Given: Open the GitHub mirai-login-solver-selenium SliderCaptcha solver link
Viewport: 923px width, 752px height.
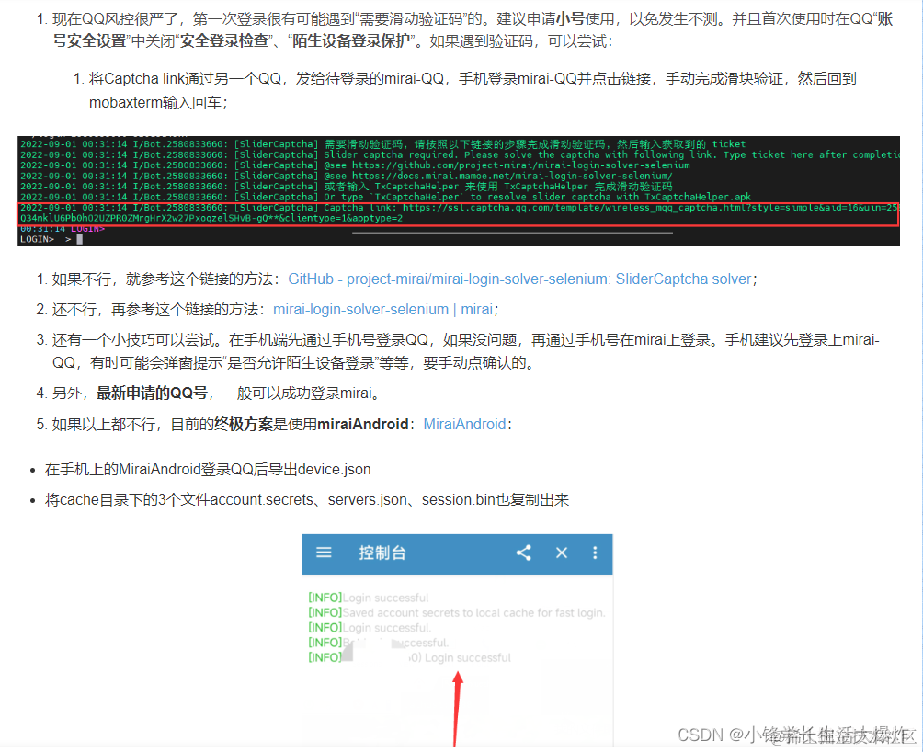Looking at the screenshot, I should click(x=519, y=279).
